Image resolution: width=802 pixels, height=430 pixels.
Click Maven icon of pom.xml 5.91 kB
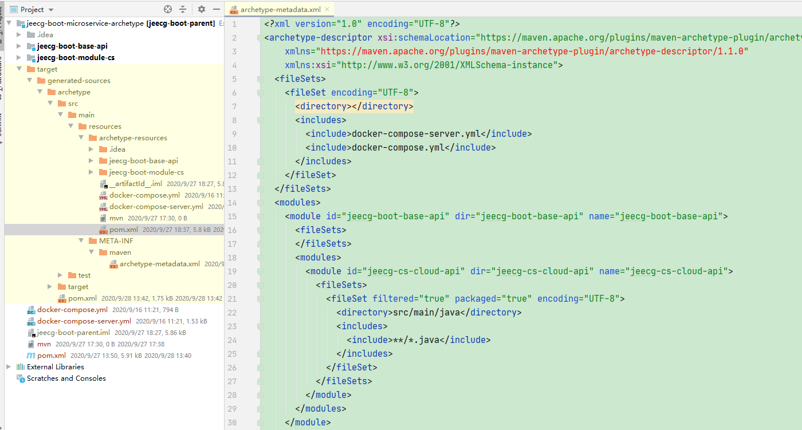32,356
